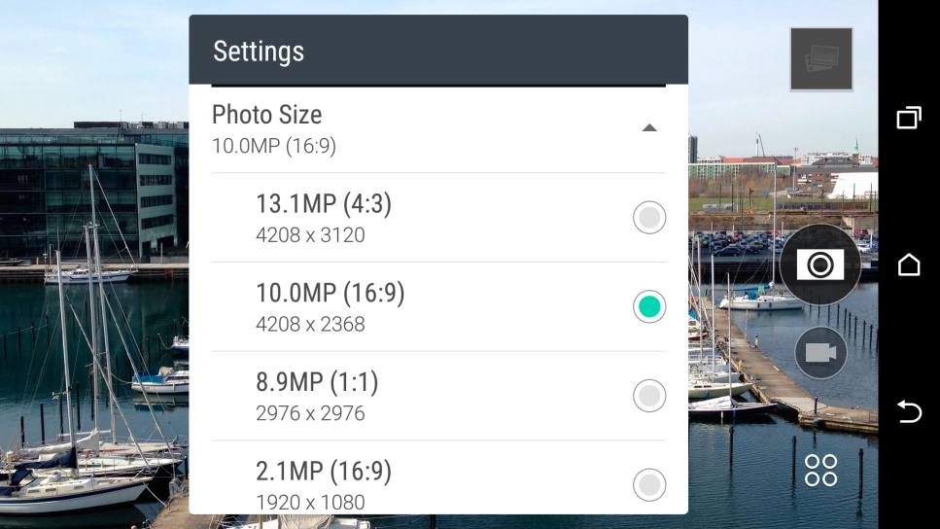This screenshot has height=529, width=940.
Task: Click the Photo Size heading
Action: click(266, 115)
